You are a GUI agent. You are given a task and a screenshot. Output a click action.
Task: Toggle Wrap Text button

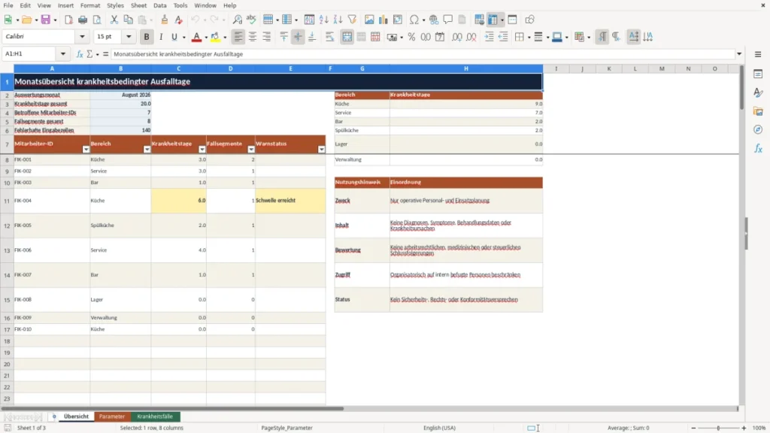[x=330, y=37]
